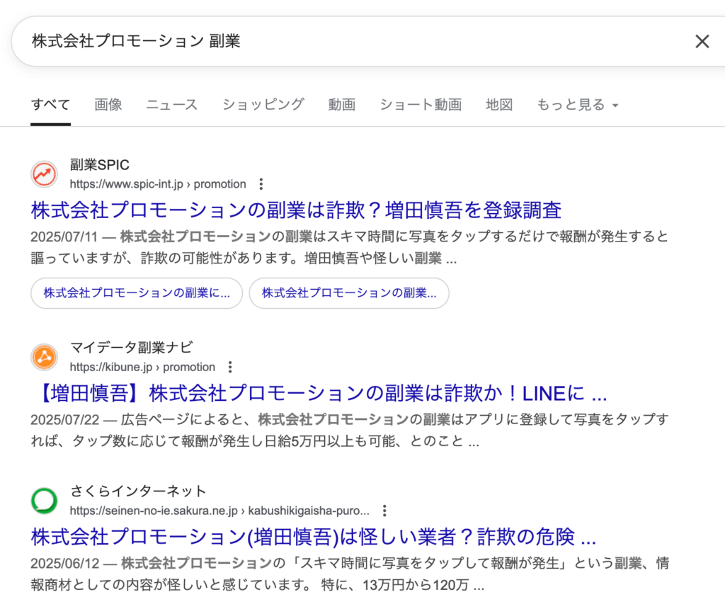
Task: Click the 副業SPIC site name
Action: (x=99, y=165)
